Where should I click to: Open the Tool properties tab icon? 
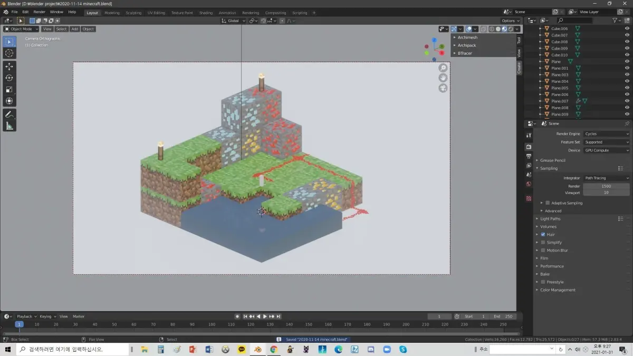pos(529,136)
